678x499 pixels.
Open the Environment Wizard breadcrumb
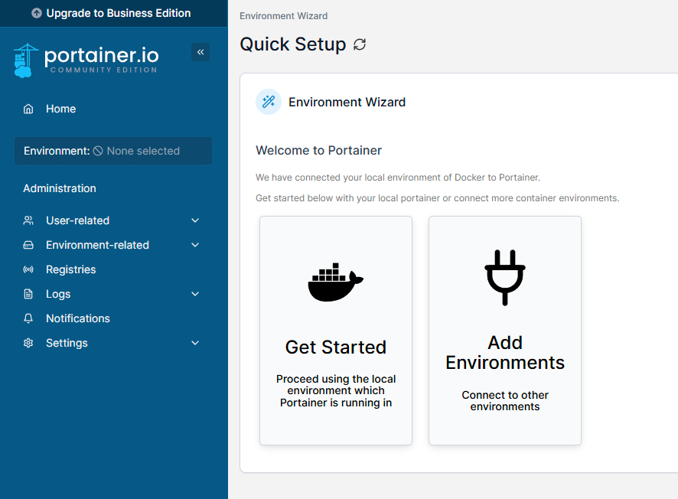pos(283,15)
